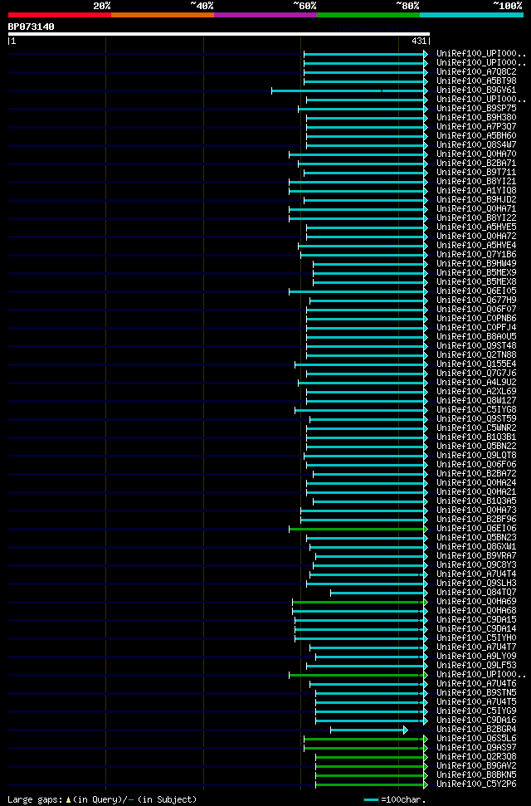Select the UniRef100_Q6EI06 label
Image resolution: width=531 pixels, height=806 pixels.
pyautogui.click(x=476, y=529)
